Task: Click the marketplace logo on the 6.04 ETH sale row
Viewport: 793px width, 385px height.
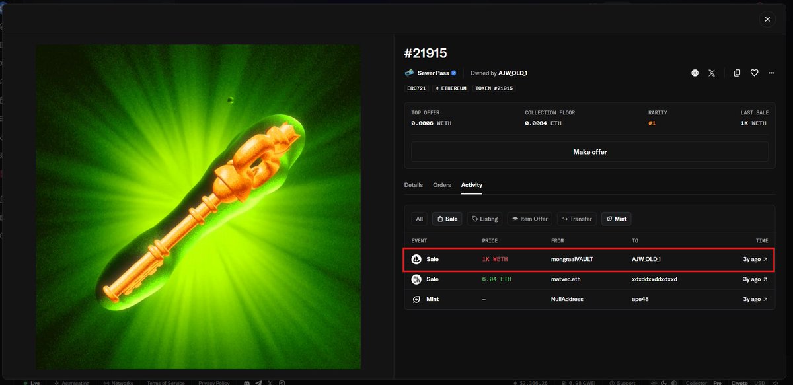Action: pos(416,279)
